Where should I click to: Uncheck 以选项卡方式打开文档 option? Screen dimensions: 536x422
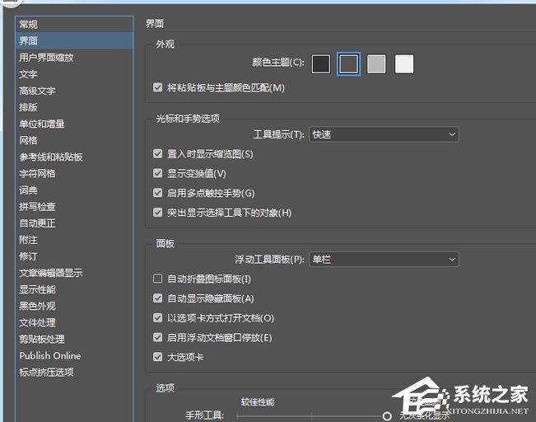point(157,318)
